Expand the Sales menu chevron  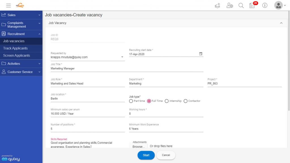[39, 15]
